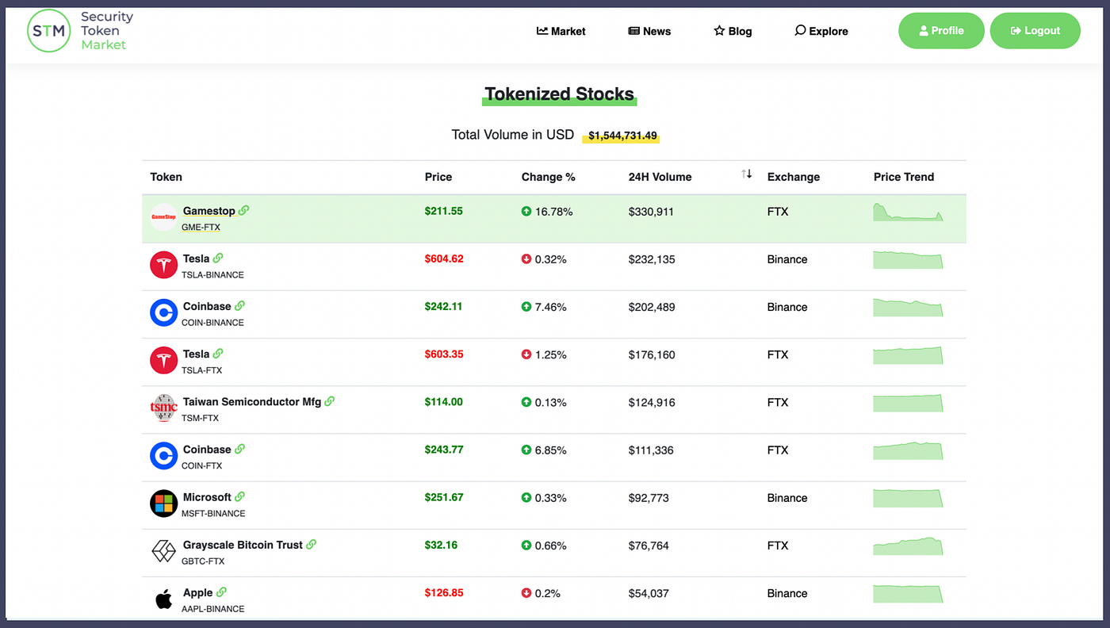The image size is (1110, 628).
Task: Click the $92,773 volume value
Action: pos(649,498)
